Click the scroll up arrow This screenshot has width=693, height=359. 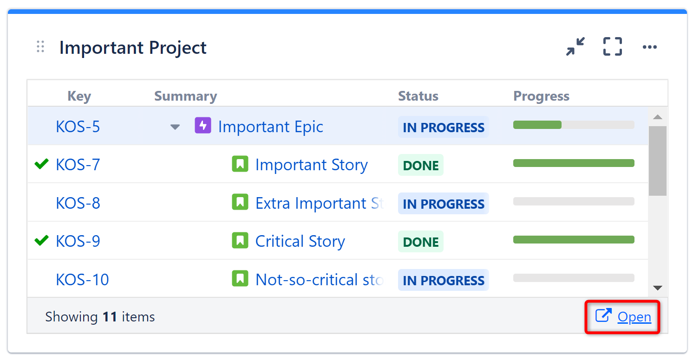657,117
